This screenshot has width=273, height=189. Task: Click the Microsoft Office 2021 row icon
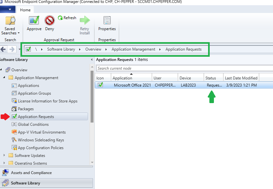pos(100,85)
